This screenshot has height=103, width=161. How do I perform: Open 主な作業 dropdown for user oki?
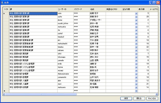point(136,41)
